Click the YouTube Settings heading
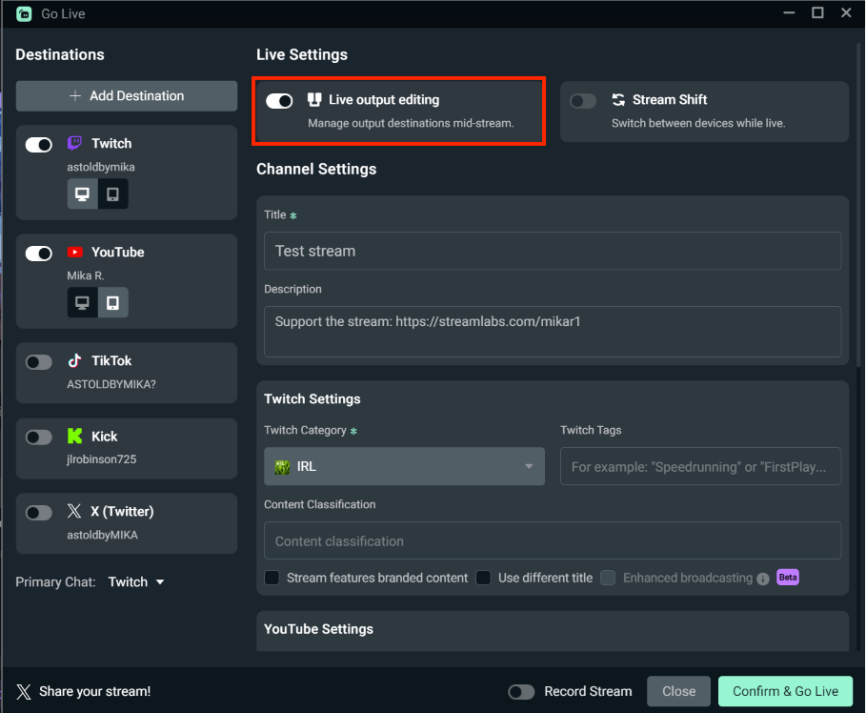 click(x=318, y=629)
